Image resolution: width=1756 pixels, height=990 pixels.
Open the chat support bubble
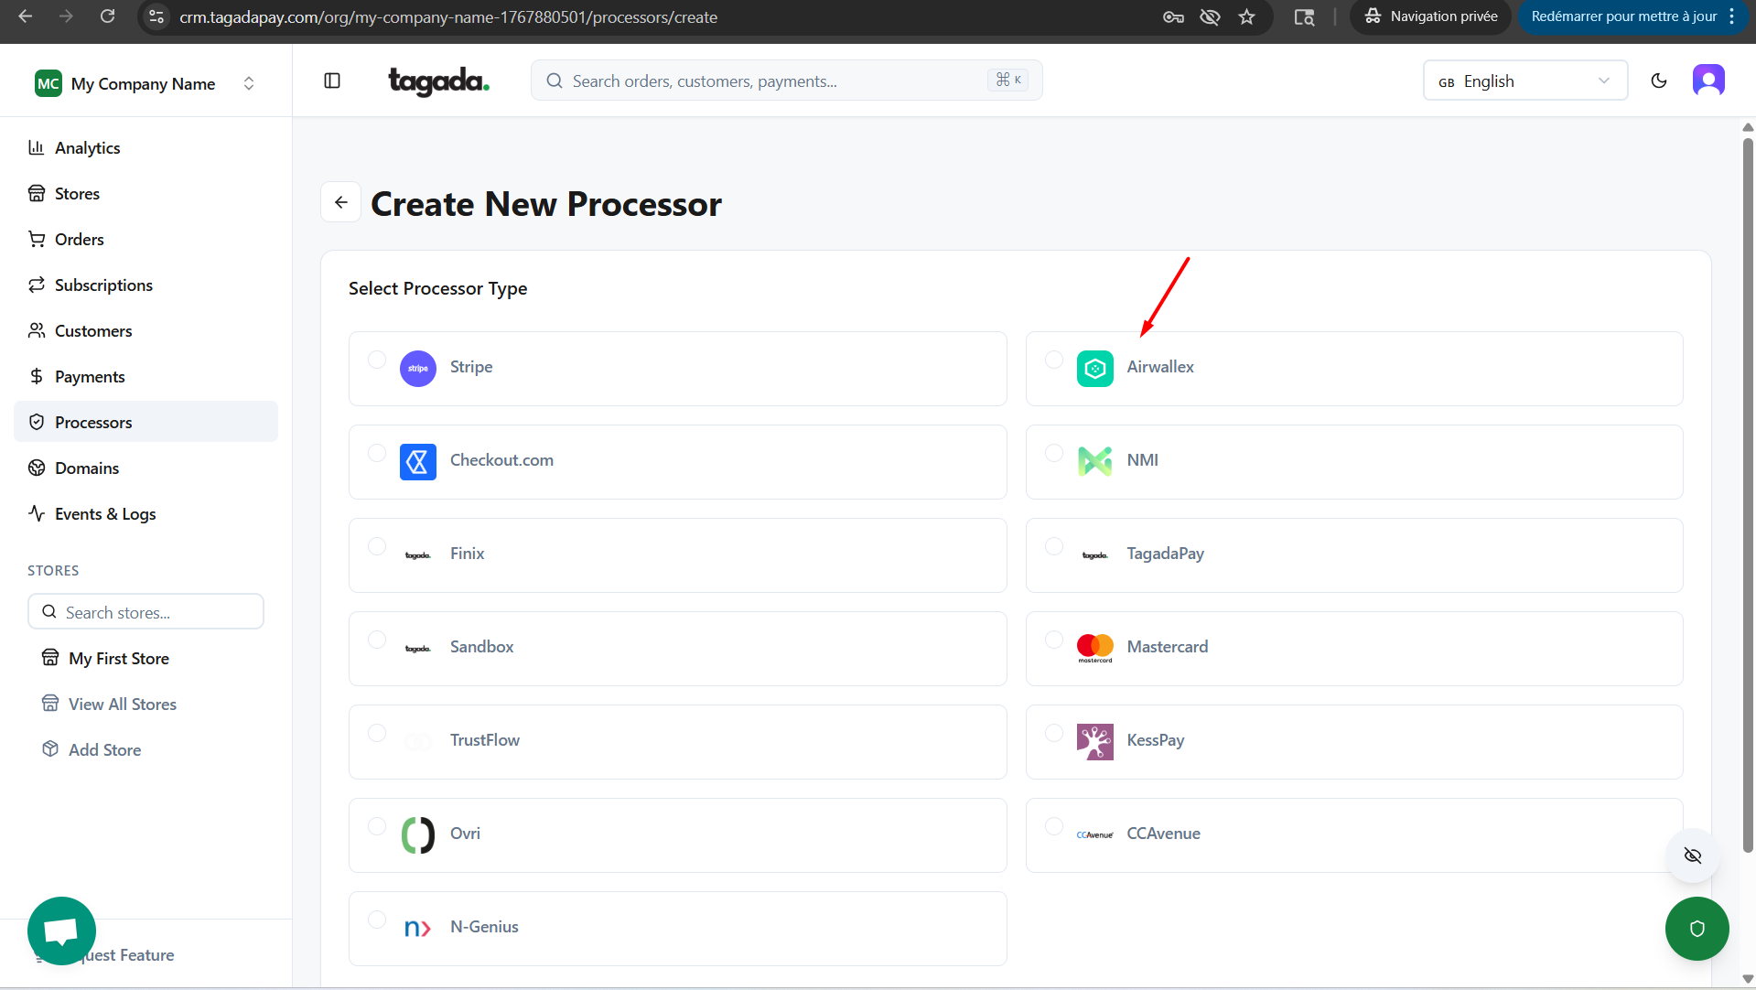click(x=61, y=931)
